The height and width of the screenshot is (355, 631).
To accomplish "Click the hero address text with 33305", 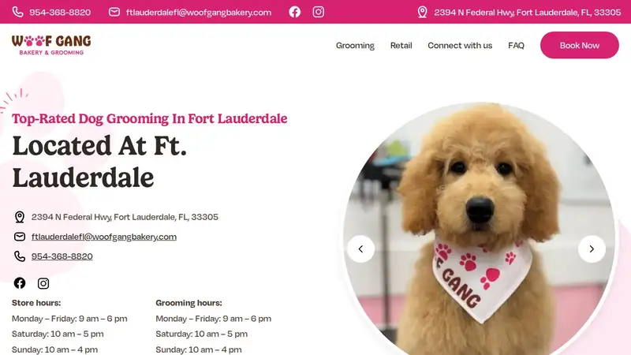I will point(125,217).
